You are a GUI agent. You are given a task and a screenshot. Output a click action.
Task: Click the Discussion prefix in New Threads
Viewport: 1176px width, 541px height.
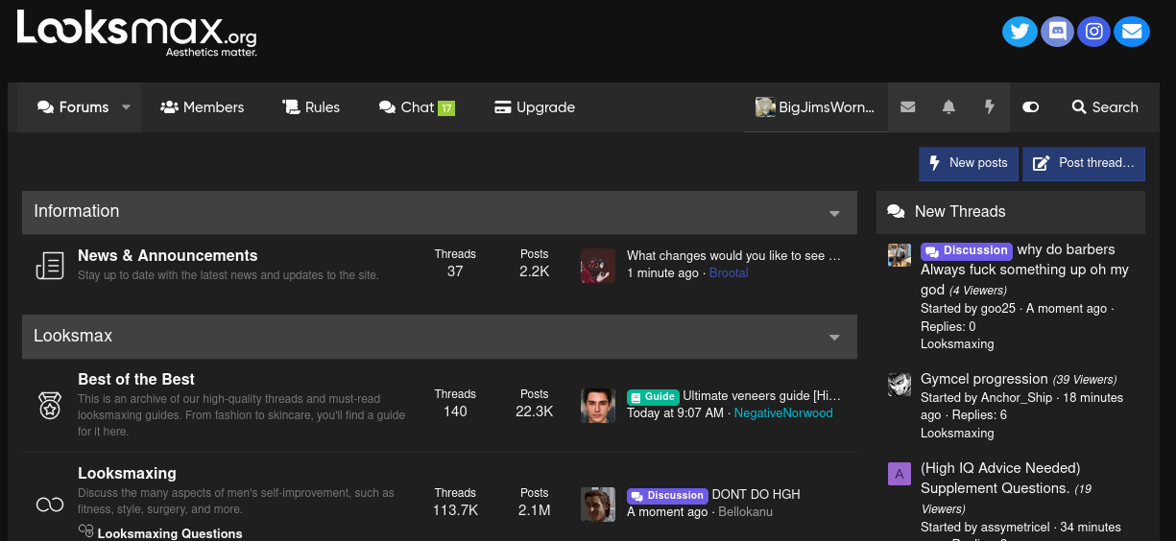tap(967, 250)
